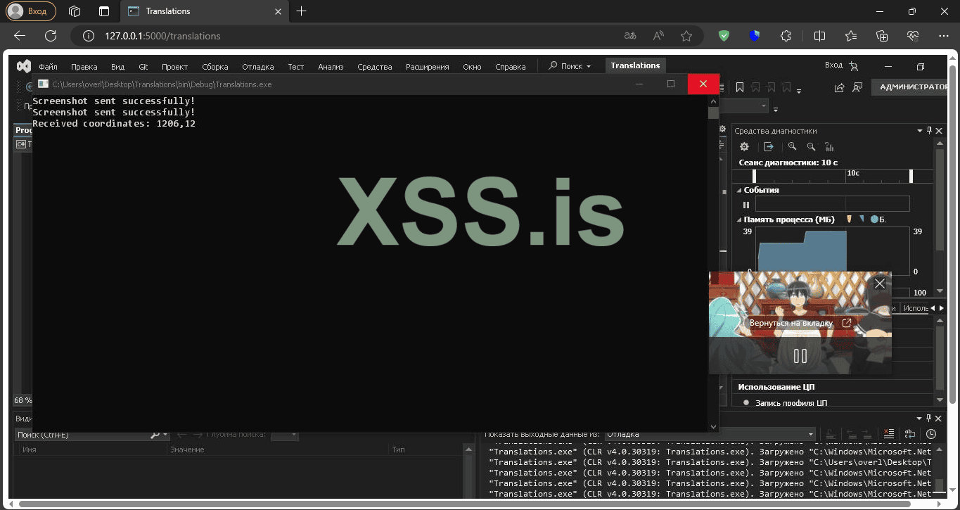Close the Translations browser tab
The height and width of the screenshot is (510, 960).
(278, 11)
